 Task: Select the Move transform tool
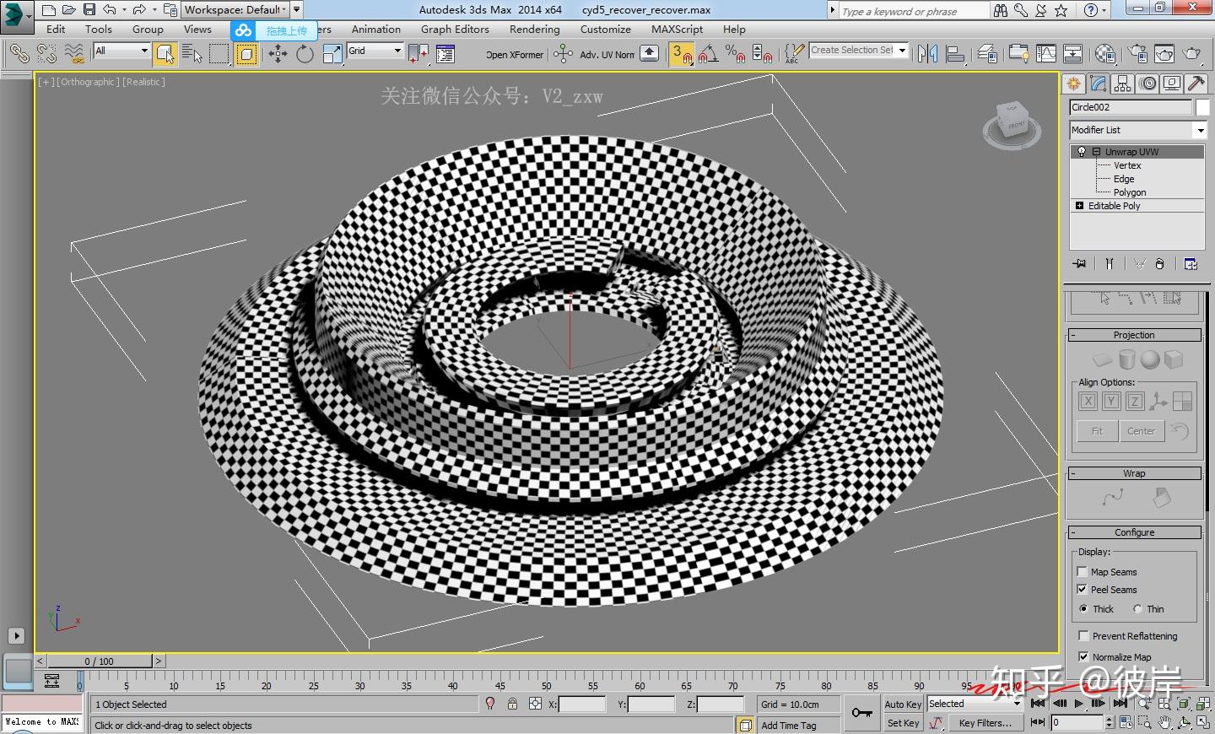(x=278, y=54)
